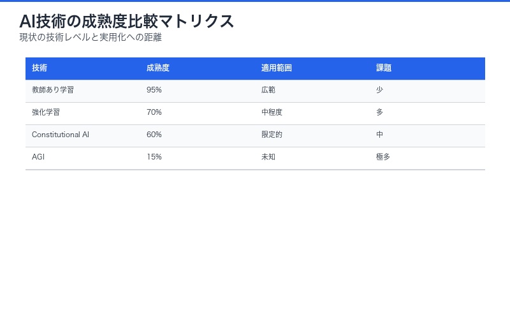
Task: Select the 70% maturity value
Action: [154, 112]
